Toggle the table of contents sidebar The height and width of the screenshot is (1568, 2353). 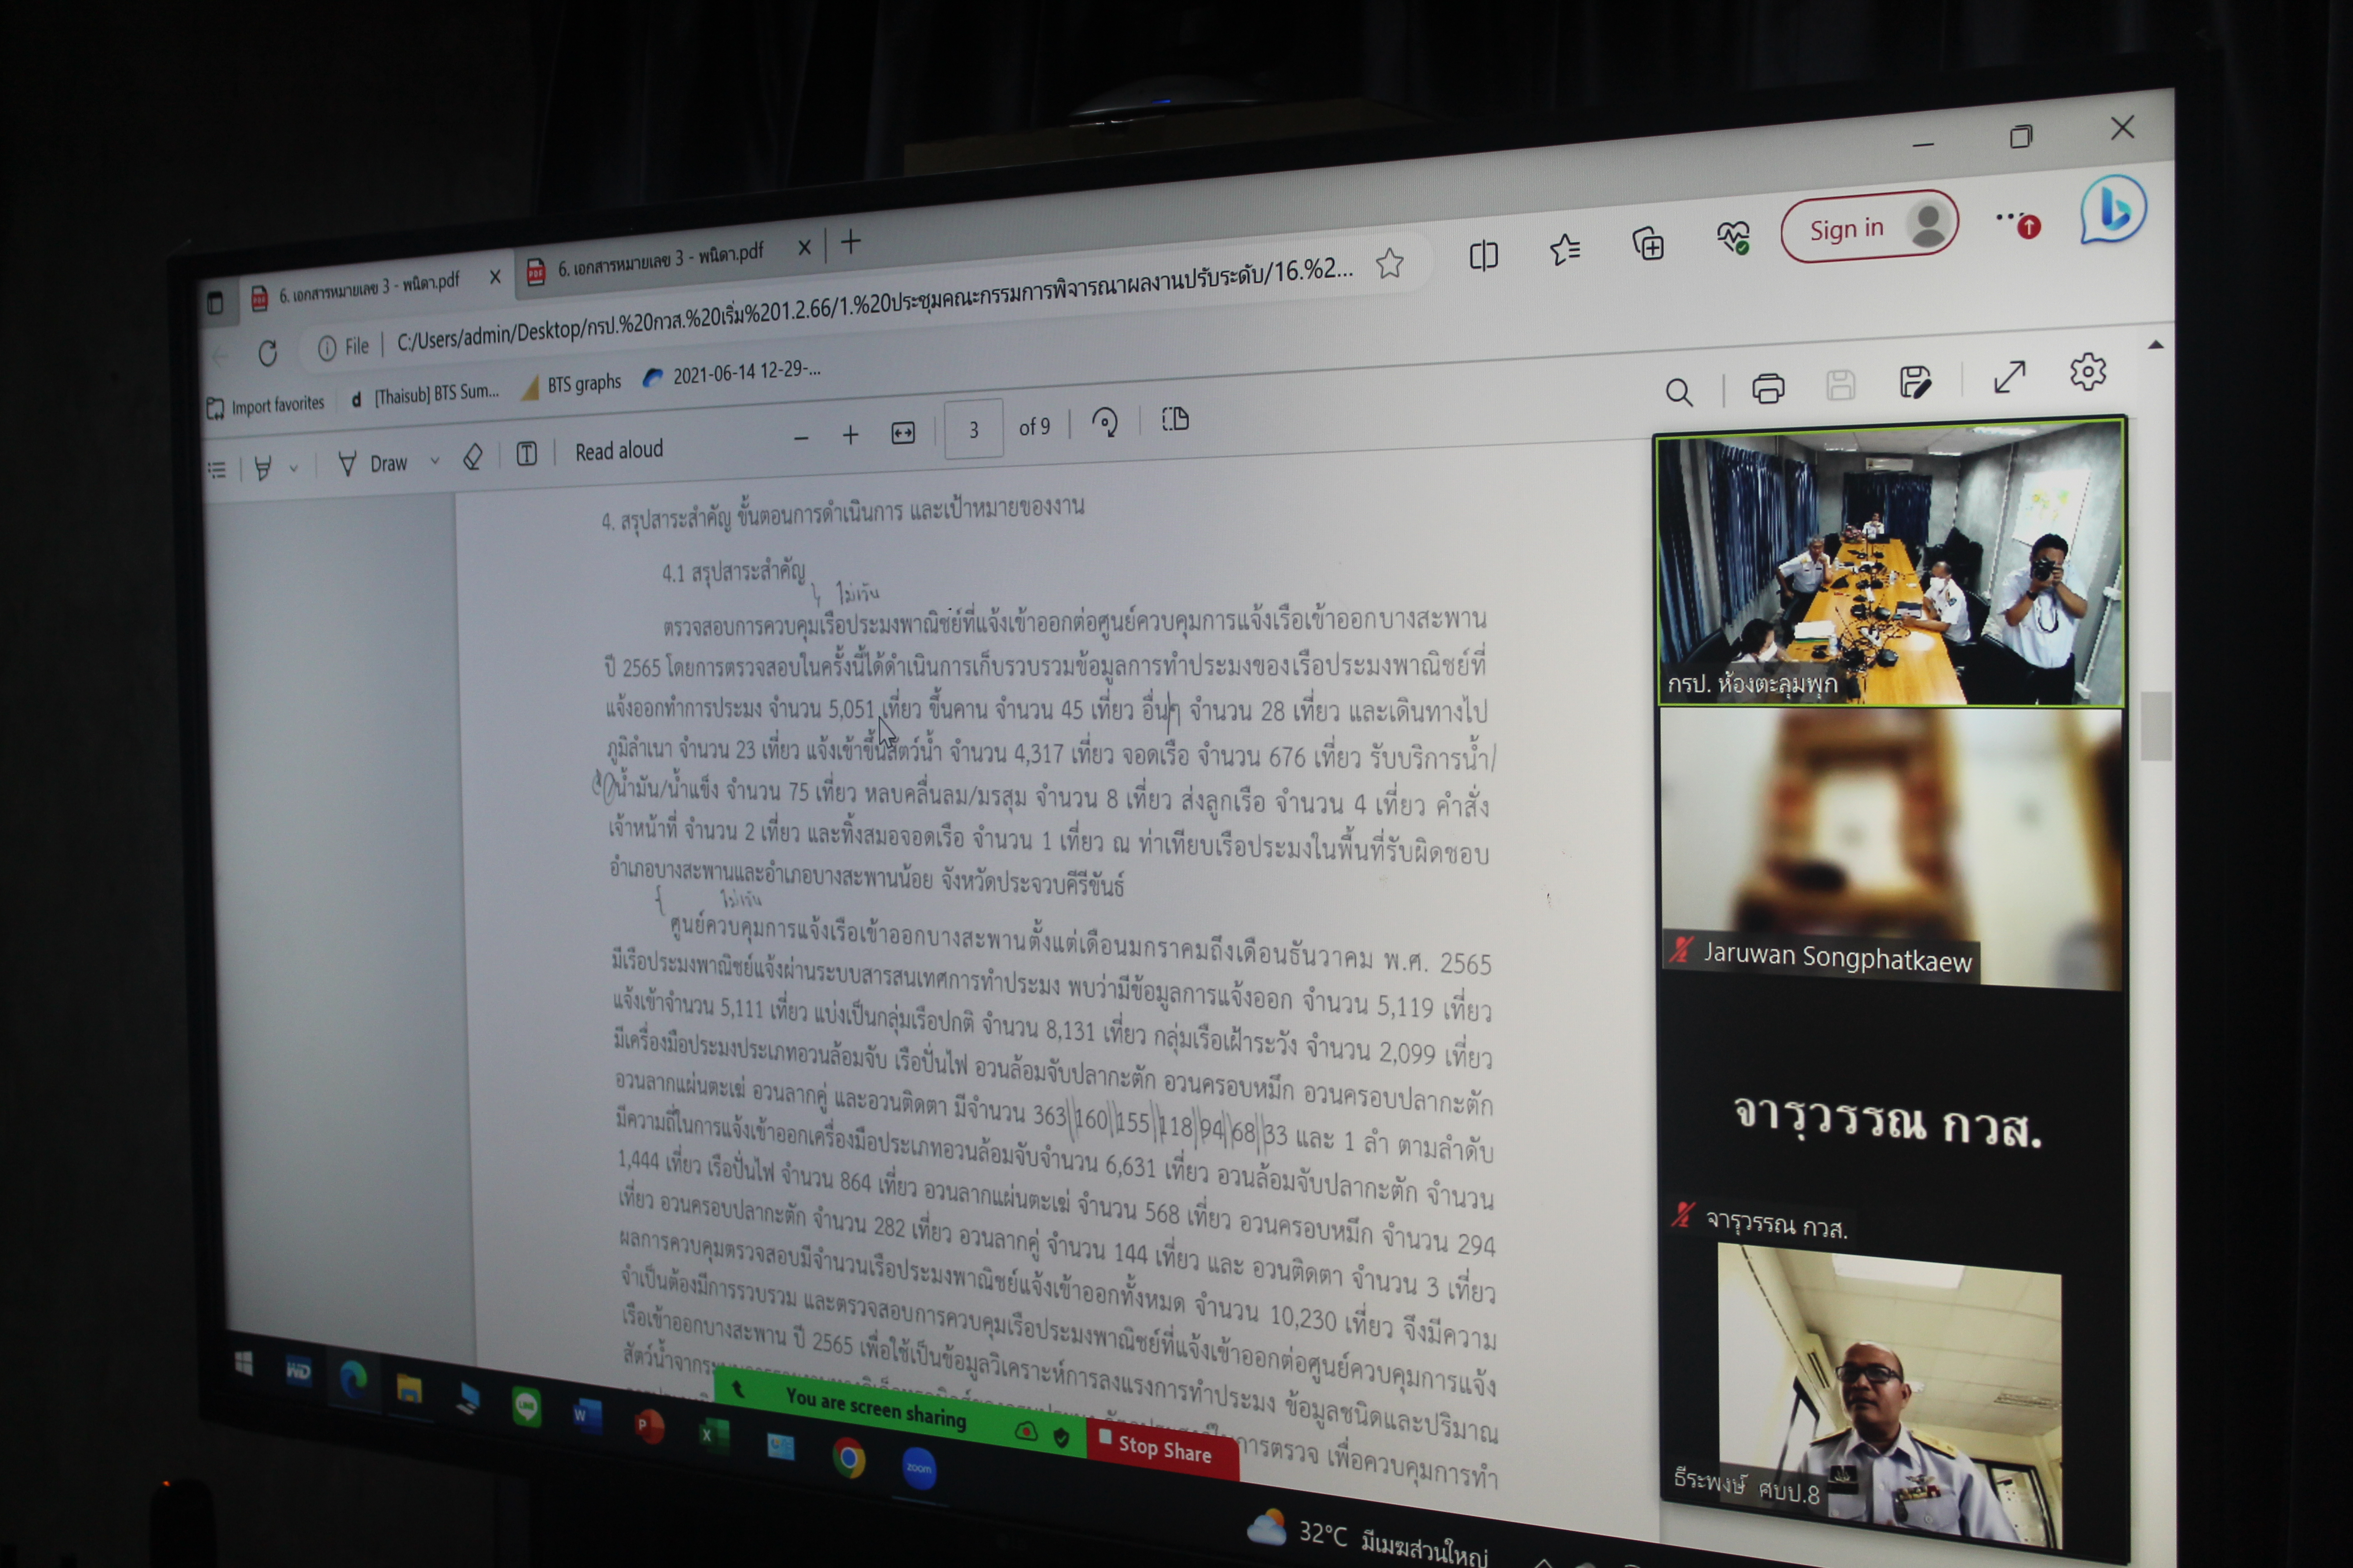coord(217,470)
